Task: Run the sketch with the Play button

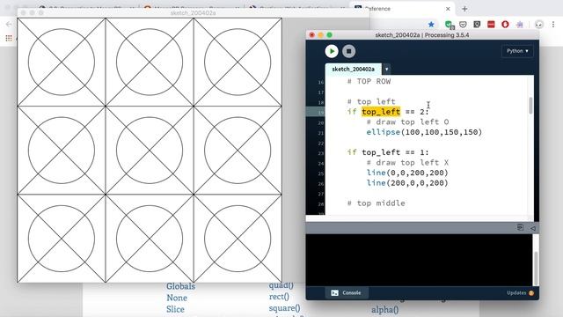Action: pyautogui.click(x=332, y=51)
